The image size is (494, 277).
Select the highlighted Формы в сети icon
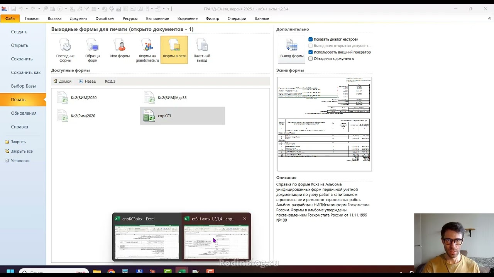click(x=174, y=50)
